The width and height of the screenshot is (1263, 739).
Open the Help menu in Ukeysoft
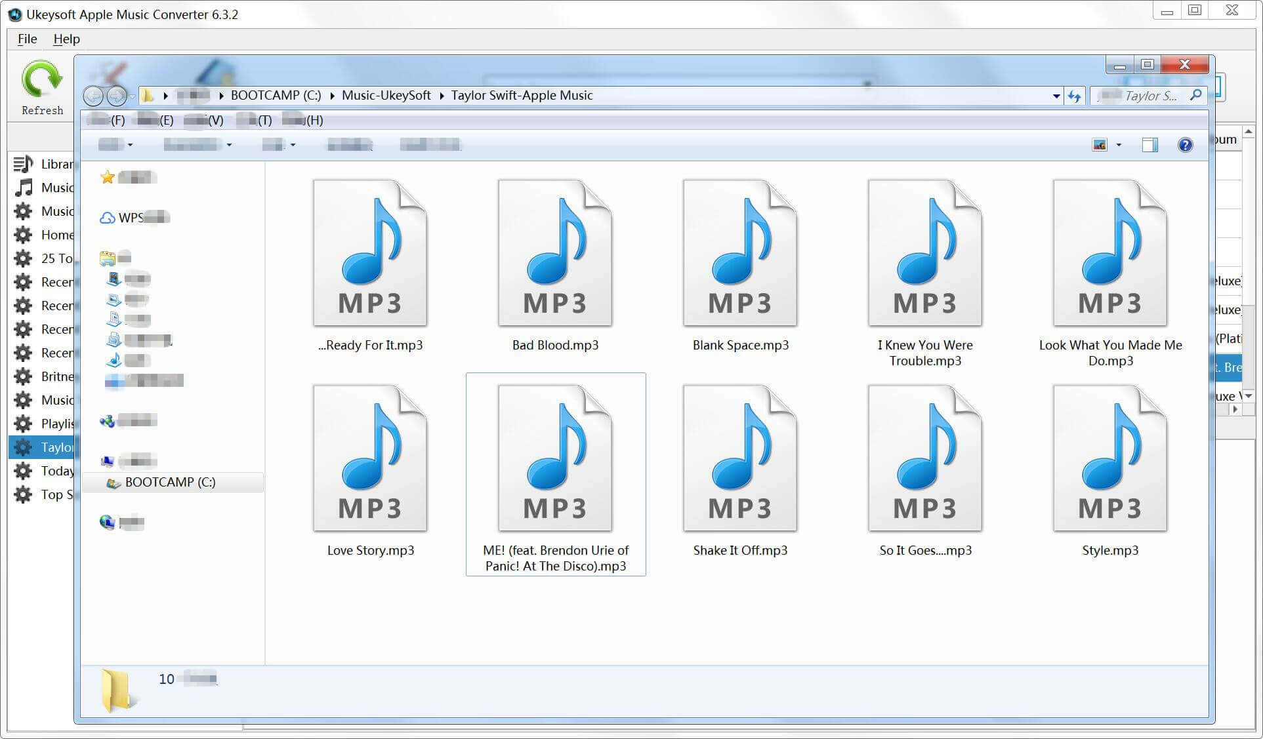pyautogui.click(x=66, y=39)
